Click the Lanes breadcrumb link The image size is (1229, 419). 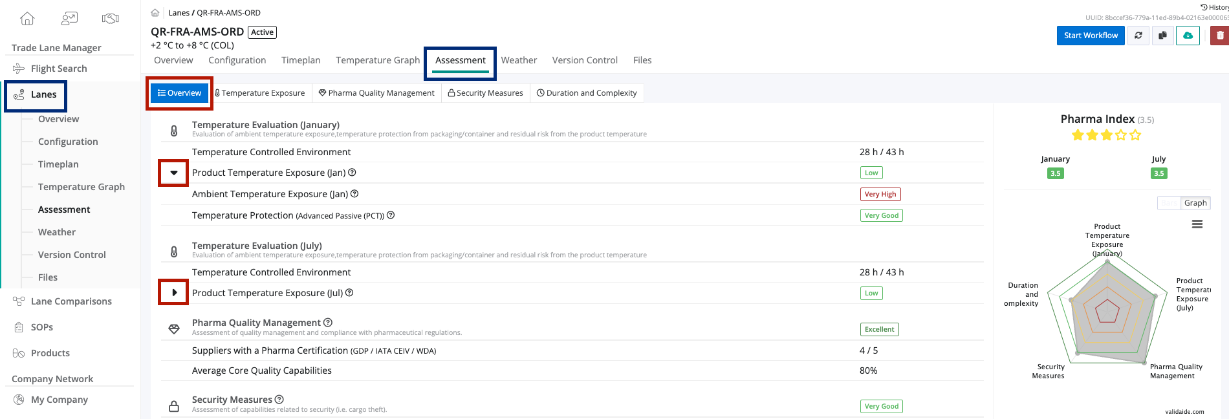pos(179,13)
